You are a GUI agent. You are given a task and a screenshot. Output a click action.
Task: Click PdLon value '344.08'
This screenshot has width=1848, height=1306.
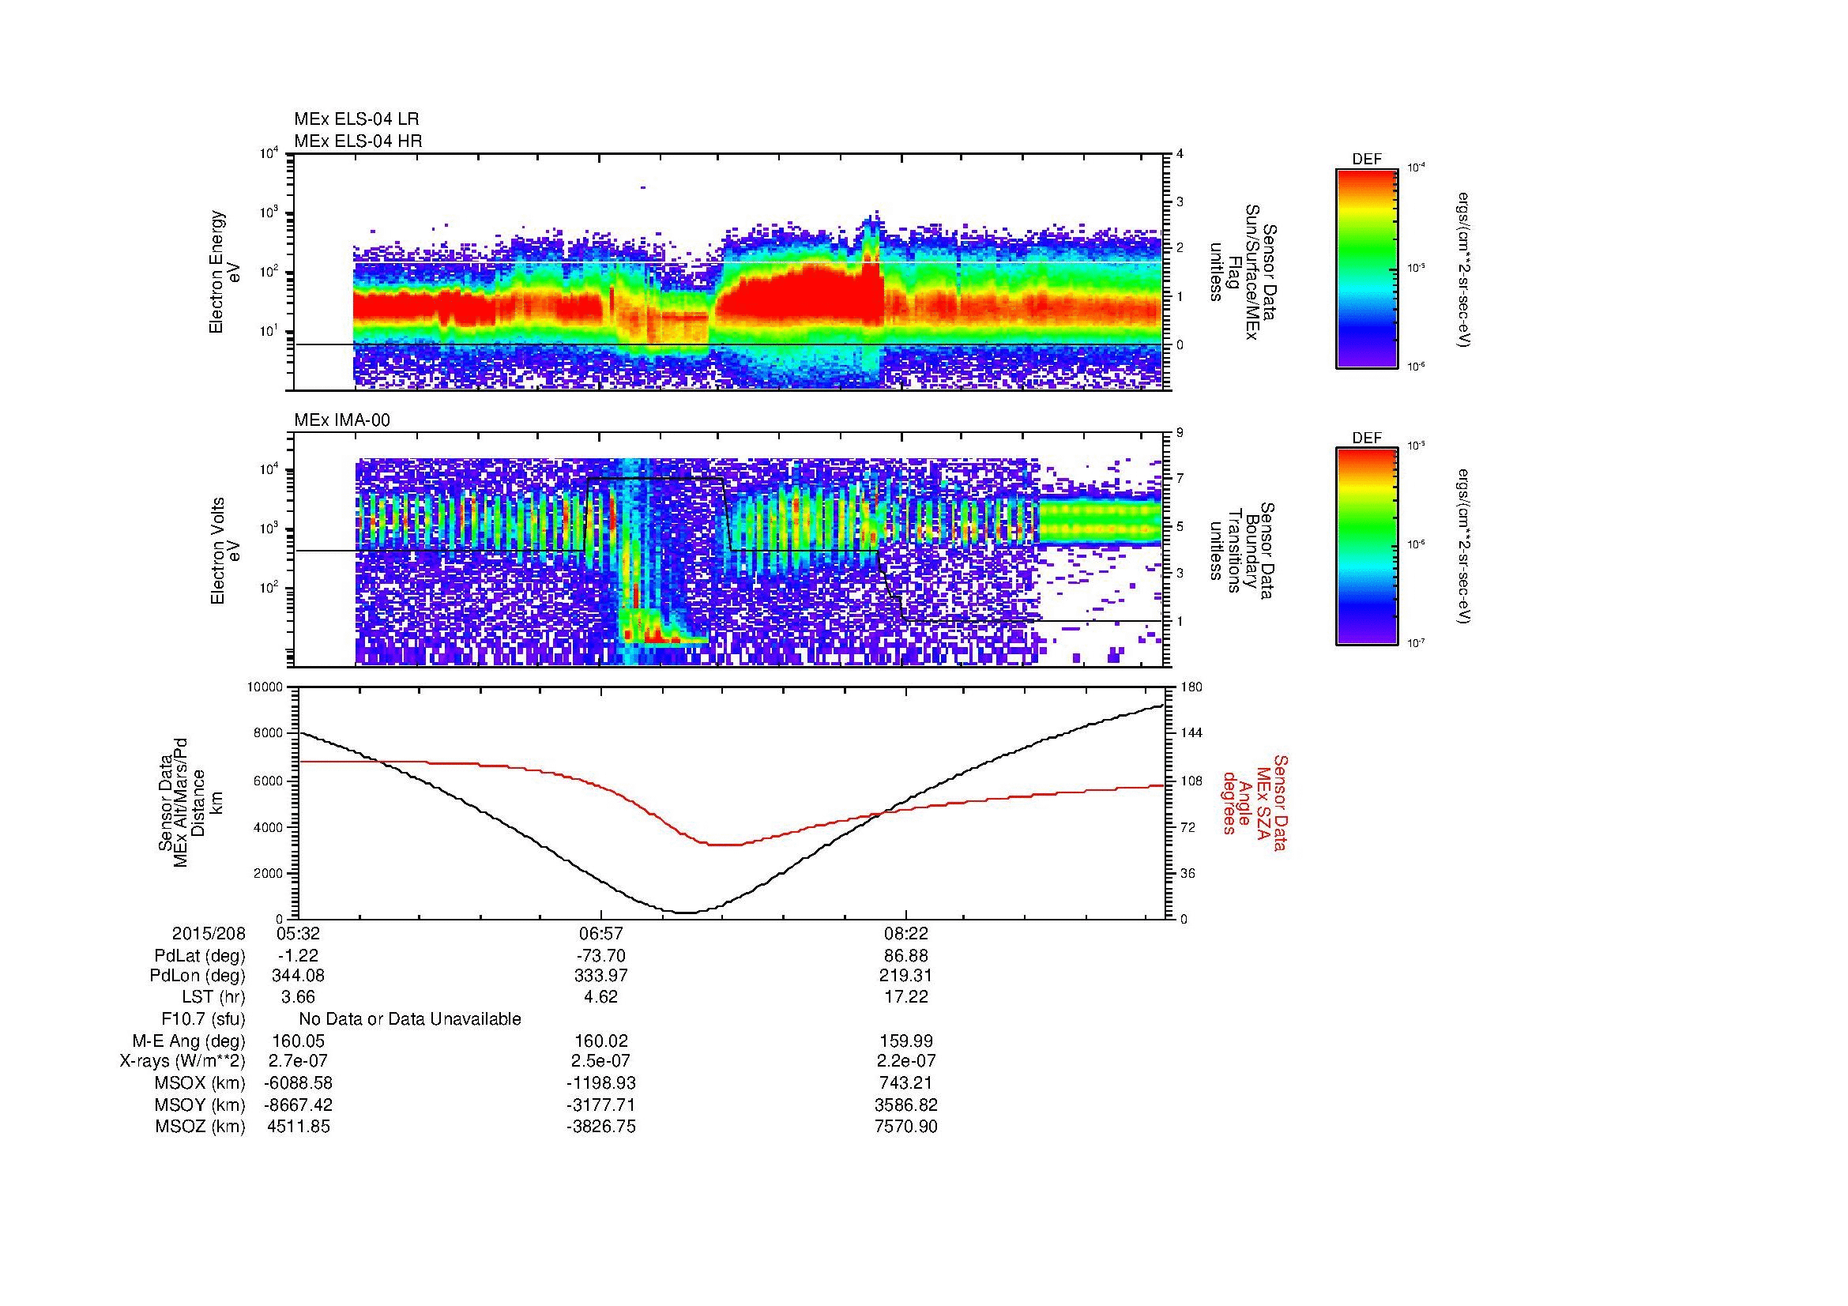coord(299,976)
